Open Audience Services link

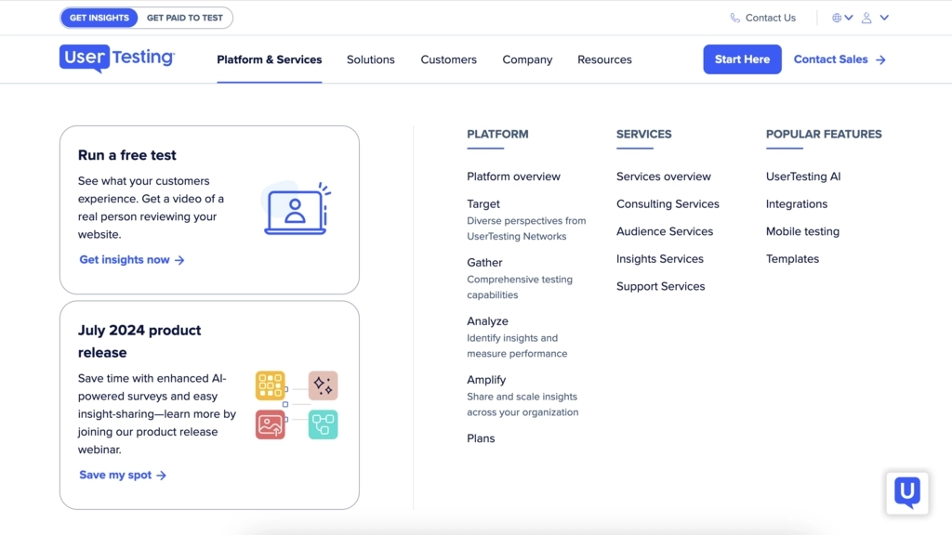tap(665, 231)
